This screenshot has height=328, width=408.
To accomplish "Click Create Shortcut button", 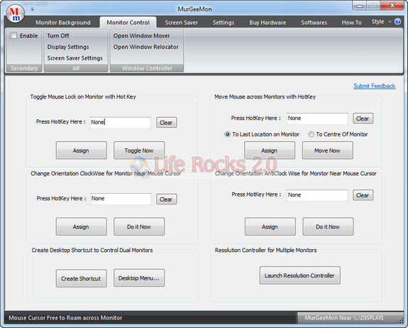I will pyautogui.click(x=81, y=278).
